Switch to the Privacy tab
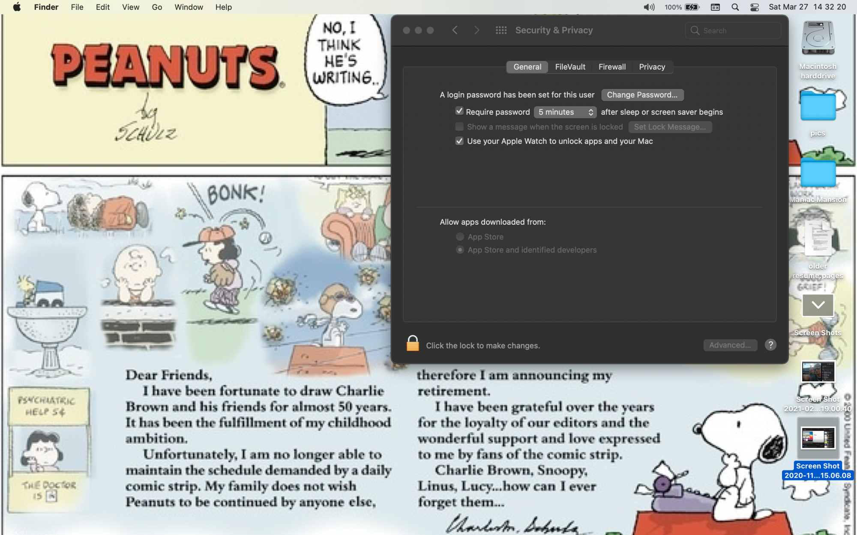 click(652, 67)
